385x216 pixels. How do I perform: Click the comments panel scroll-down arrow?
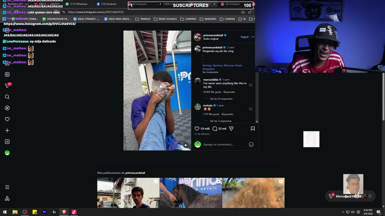click(x=257, y=122)
